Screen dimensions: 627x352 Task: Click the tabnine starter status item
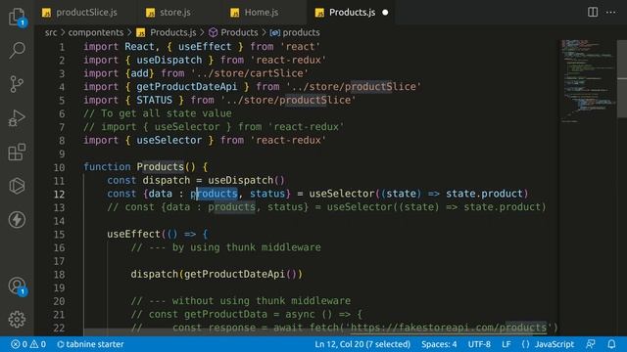click(90, 344)
